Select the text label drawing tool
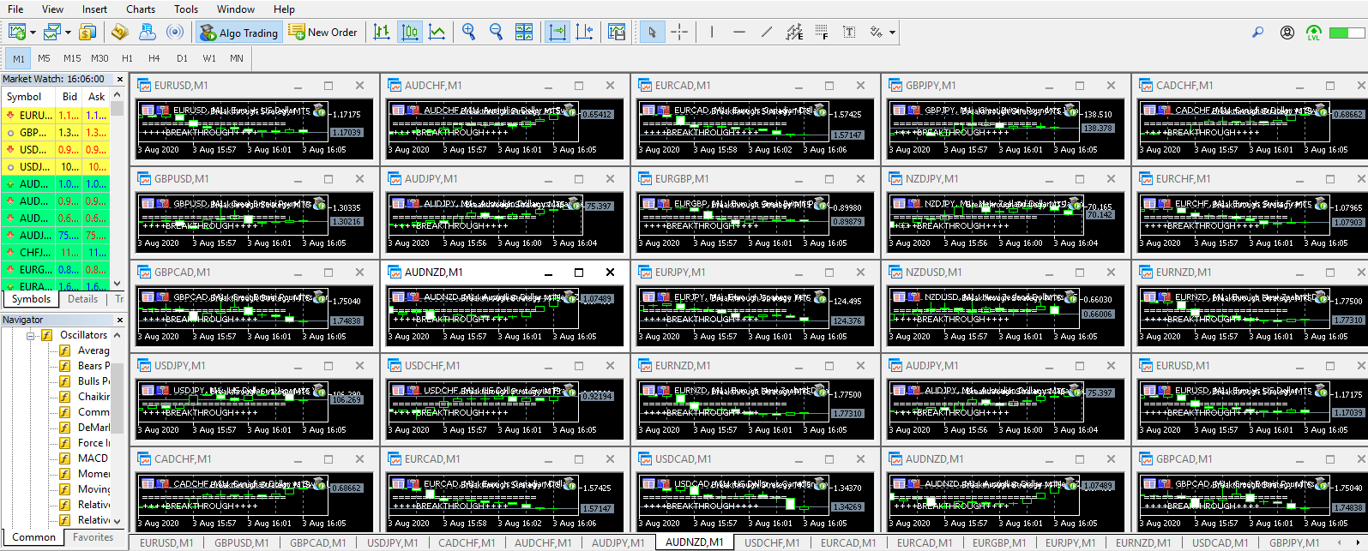1368x551 pixels. pyautogui.click(x=849, y=33)
